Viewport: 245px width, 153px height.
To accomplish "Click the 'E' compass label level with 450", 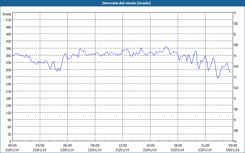I will point(235,34).
